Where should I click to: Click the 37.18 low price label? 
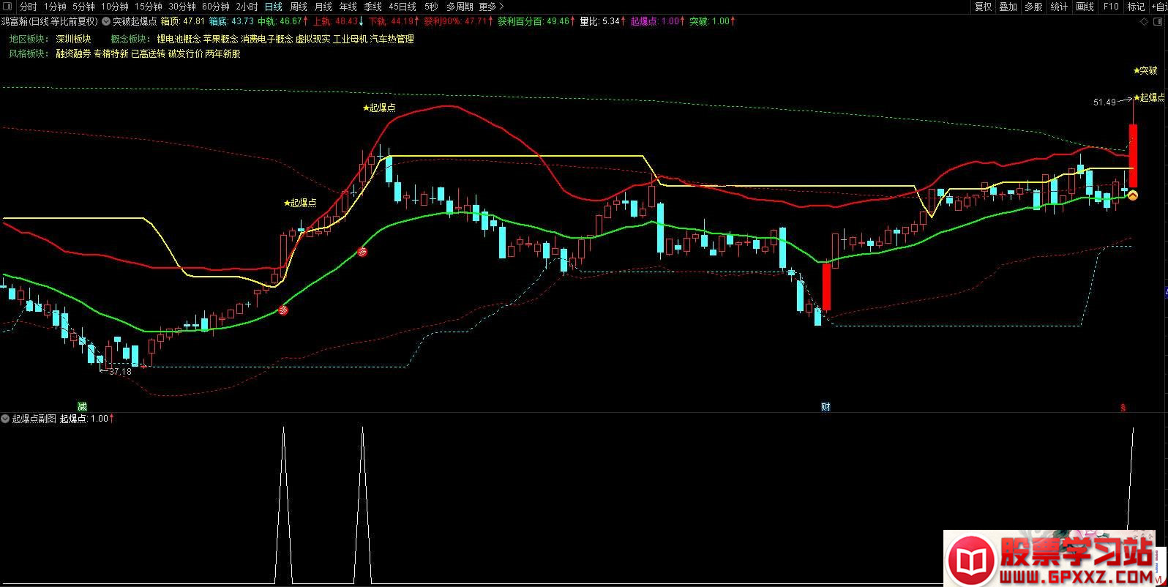120,372
